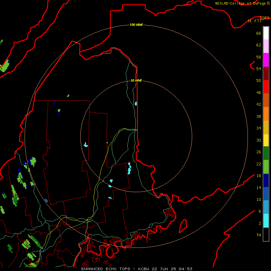The image size is (271, 271).
Task: Click the 34 legend value
Action: [259, 128]
